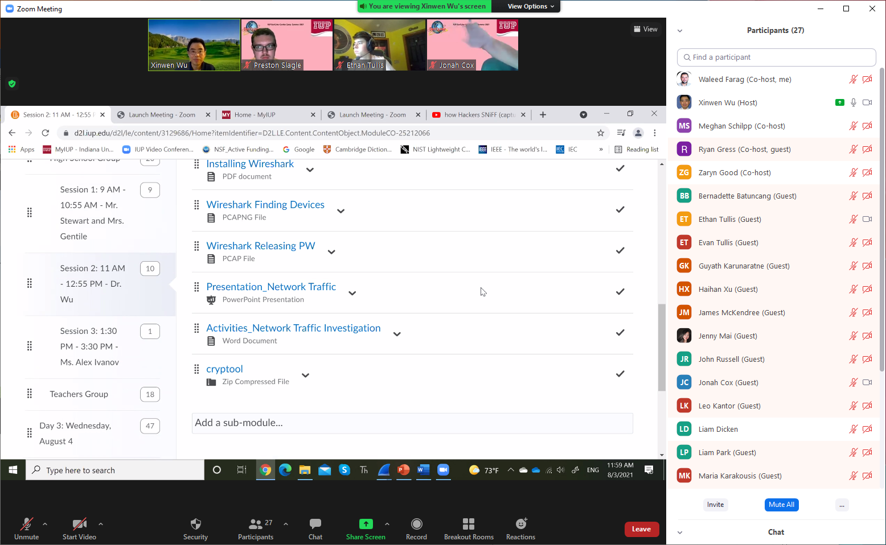Click the green encryption shield icon

[12, 84]
